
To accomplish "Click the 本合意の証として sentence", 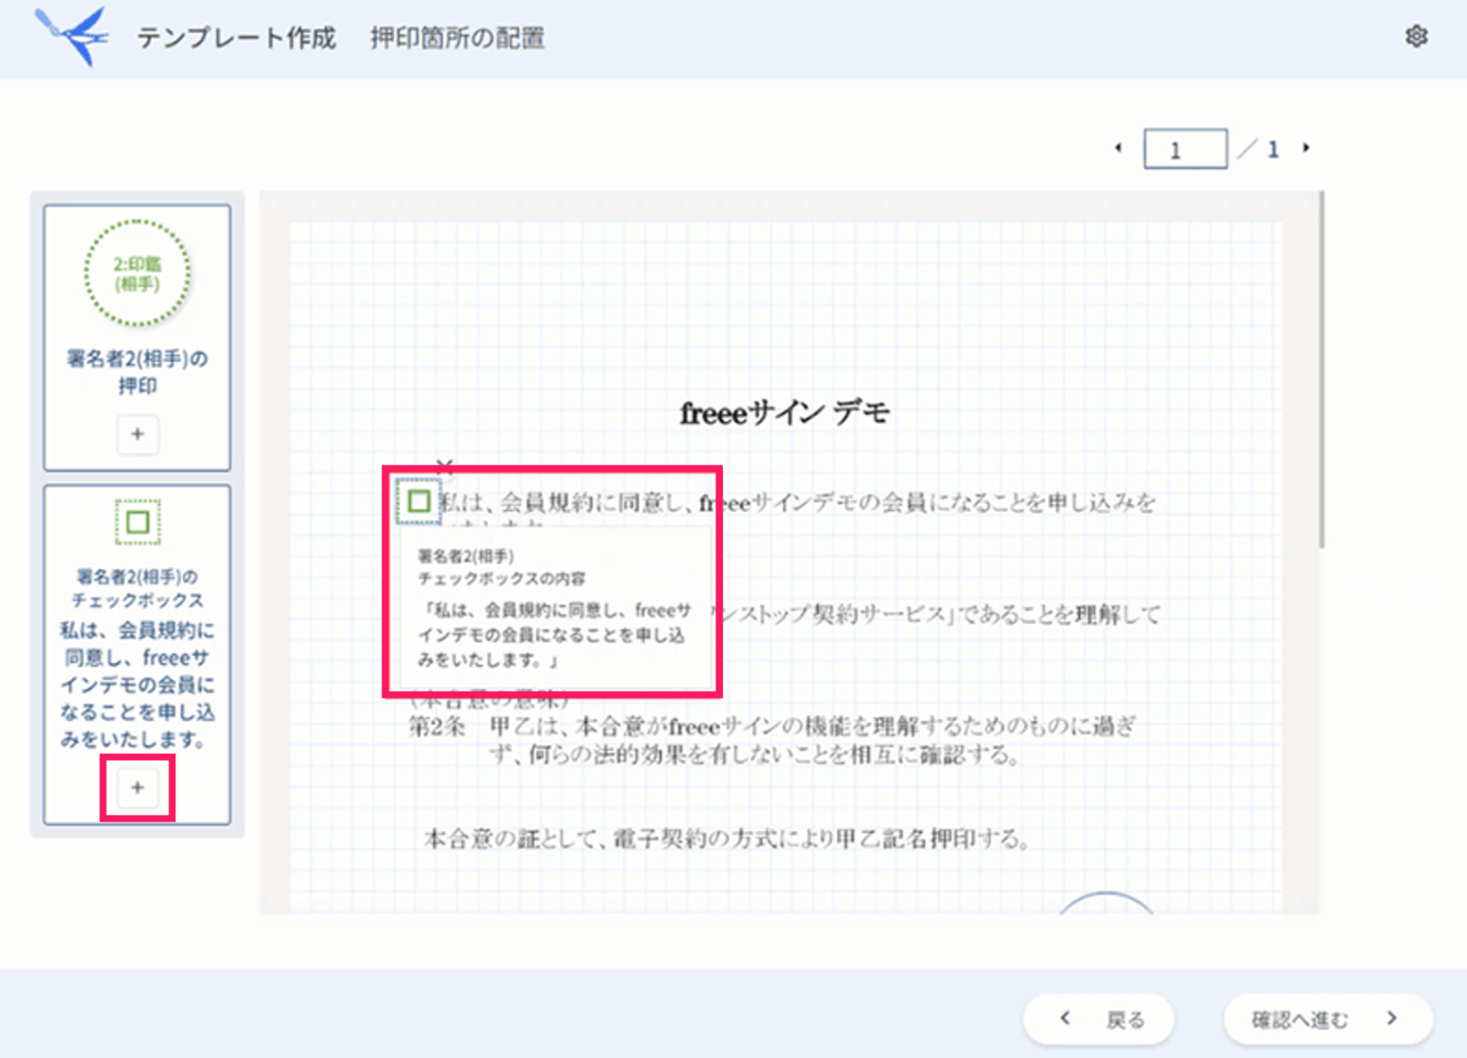I will [x=727, y=838].
